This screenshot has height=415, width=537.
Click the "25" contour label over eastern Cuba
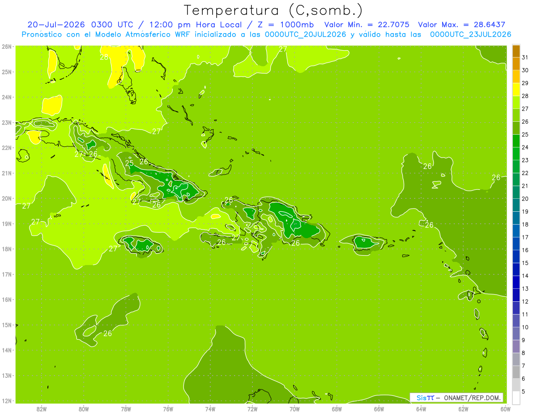click(x=129, y=163)
